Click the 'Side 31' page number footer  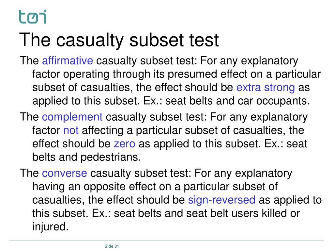[112, 246]
